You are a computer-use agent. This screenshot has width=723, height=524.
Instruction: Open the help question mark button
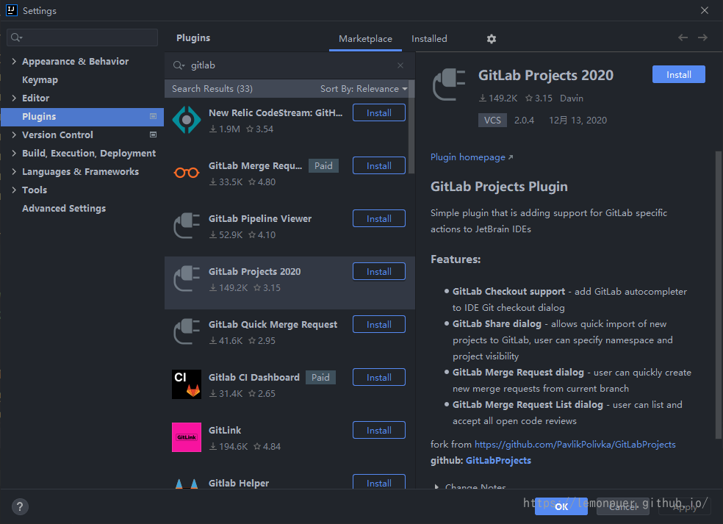(20, 507)
